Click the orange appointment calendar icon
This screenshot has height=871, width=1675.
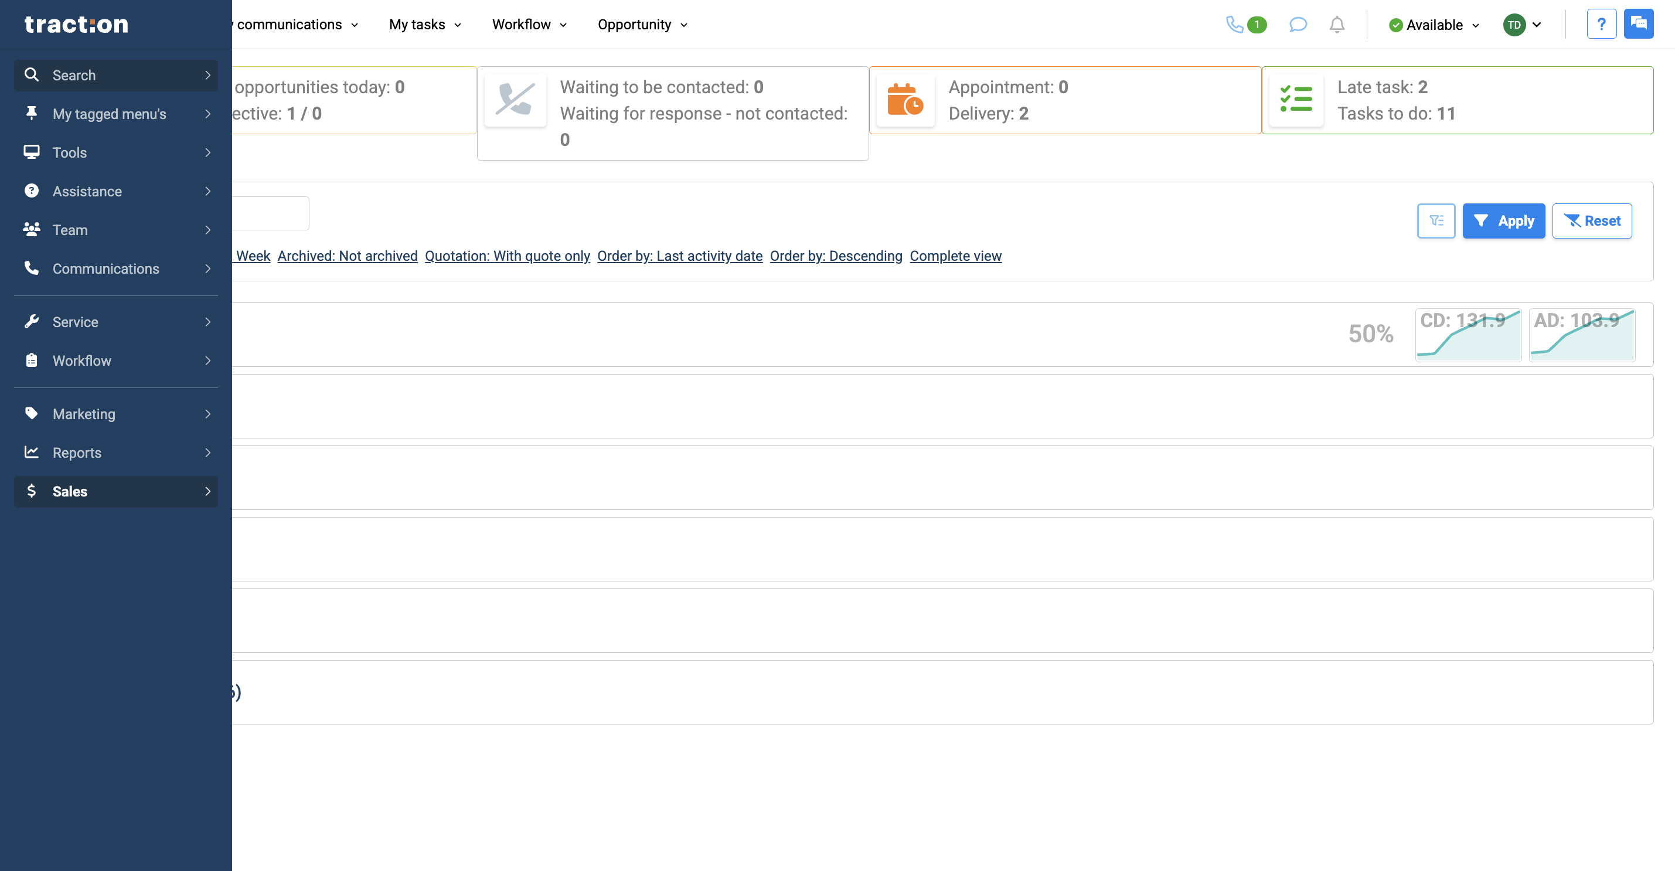[905, 100]
